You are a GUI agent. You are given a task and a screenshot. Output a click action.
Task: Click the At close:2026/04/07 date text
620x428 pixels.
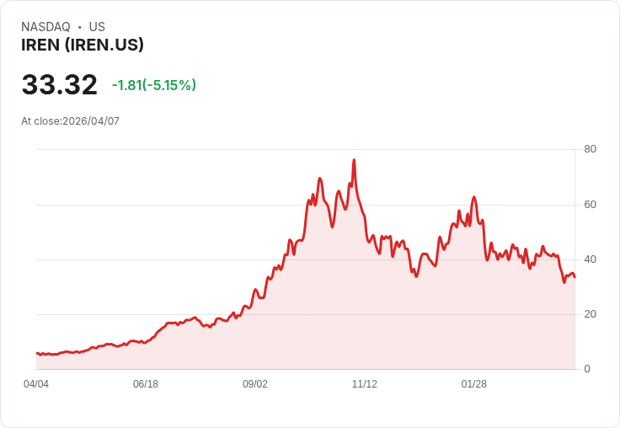(x=71, y=121)
